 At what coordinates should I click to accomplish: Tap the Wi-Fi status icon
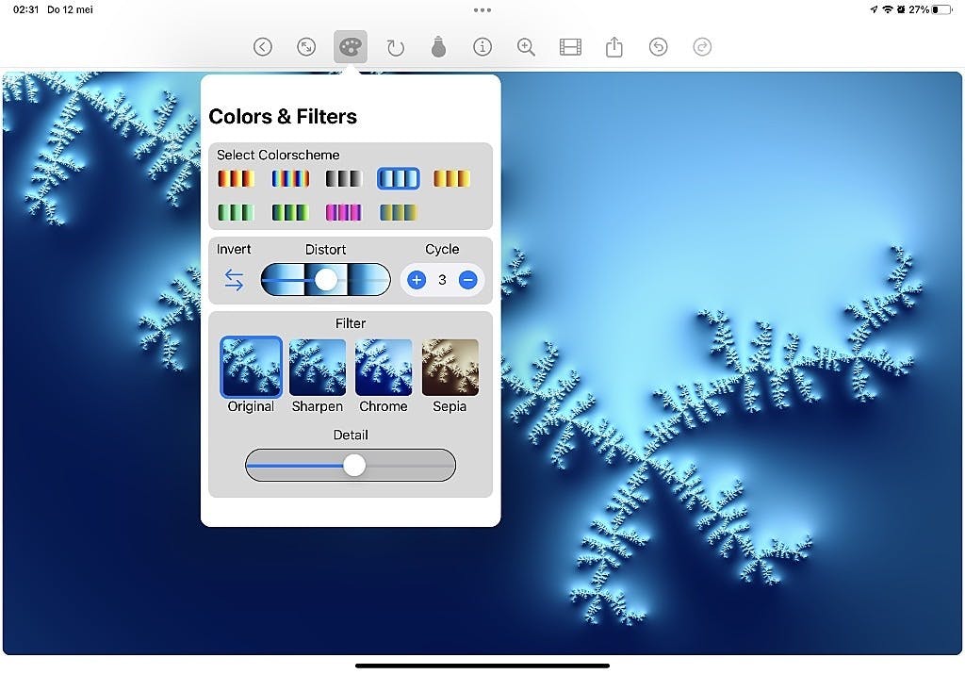[x=888, y=9]
